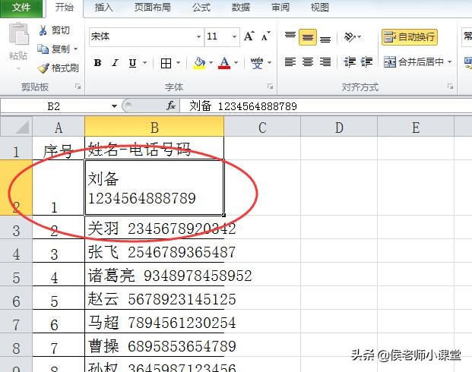Open the 文件 File tab
This screenshot has width=472, height=372.
click(x=21, y=8)
